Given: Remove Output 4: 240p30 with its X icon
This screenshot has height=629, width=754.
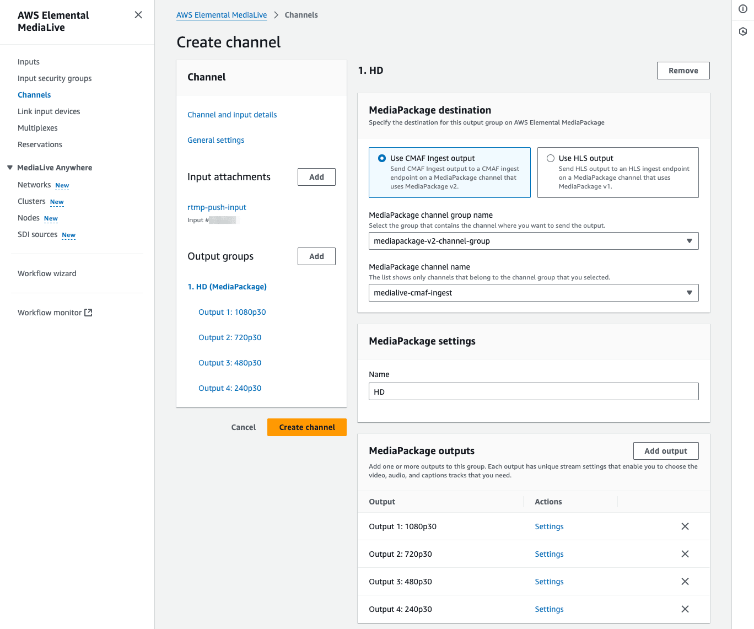Looking at the screenshot, I should tap(685, 609).
